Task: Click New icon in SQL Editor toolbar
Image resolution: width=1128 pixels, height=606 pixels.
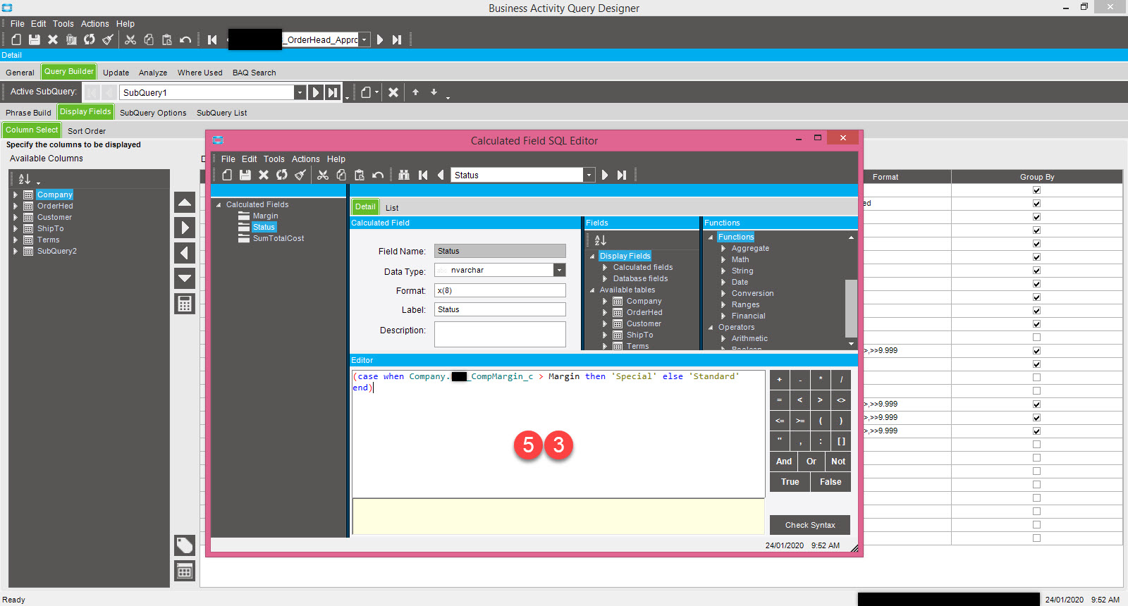Action: [x=227, y=175]
